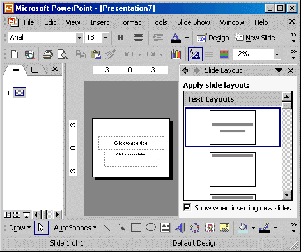Insert Clip Art icon
The height and width of the screenshot is (252, 301).
click(210, 228)
